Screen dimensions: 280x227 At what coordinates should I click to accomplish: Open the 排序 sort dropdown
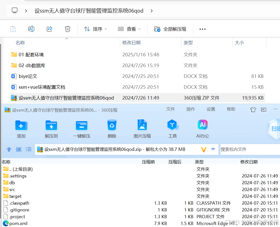click(x=95, y=29)
